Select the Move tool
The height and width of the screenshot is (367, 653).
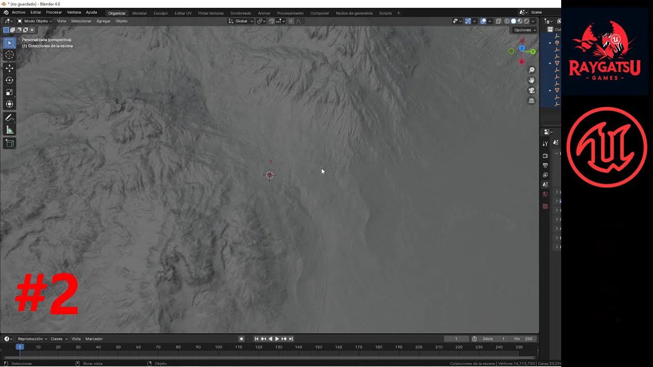[x=9, y=68]
